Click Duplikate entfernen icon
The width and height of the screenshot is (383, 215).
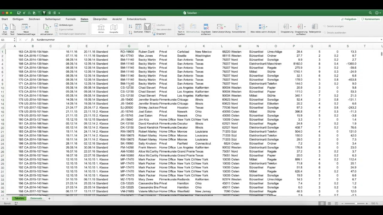[x=206, y=27]
